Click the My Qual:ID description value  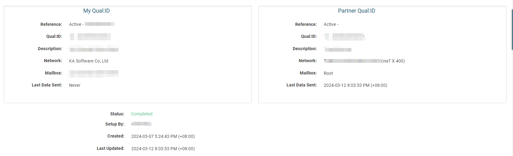[94, 49]
